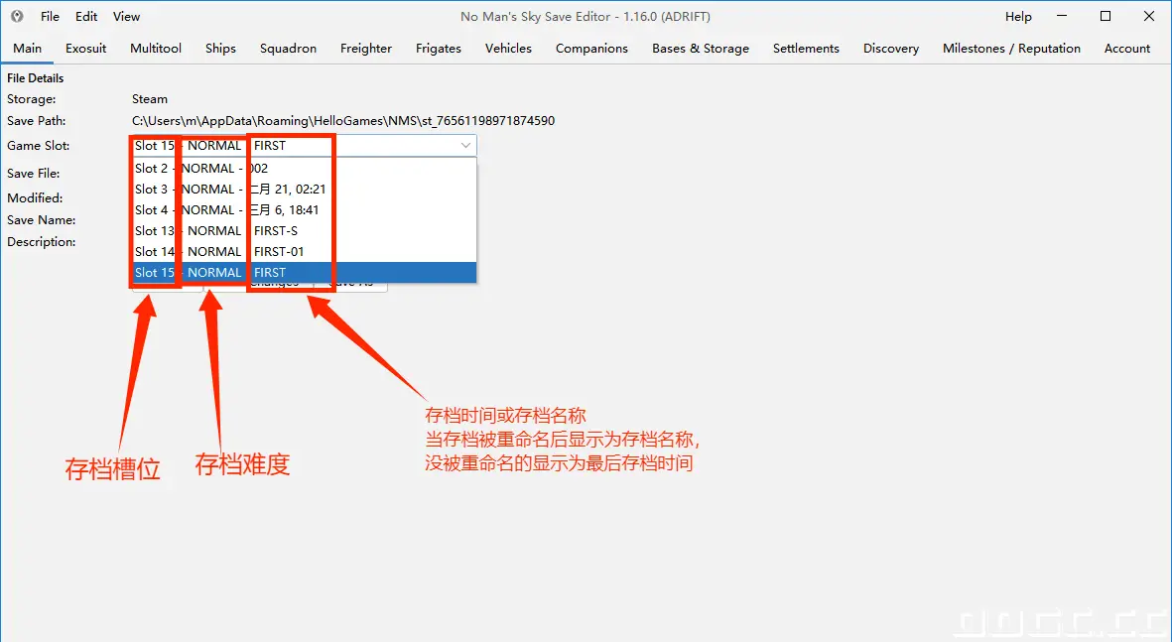1172x642 pixels.
Task: Minimize the Save Editor window
Action: pyautogui.click(x=1062, y=17)
